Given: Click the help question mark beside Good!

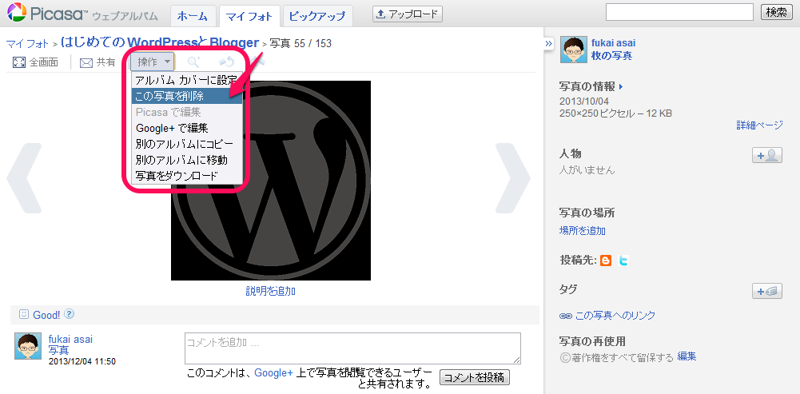Looking at the screenshot, I should point(70,314).
